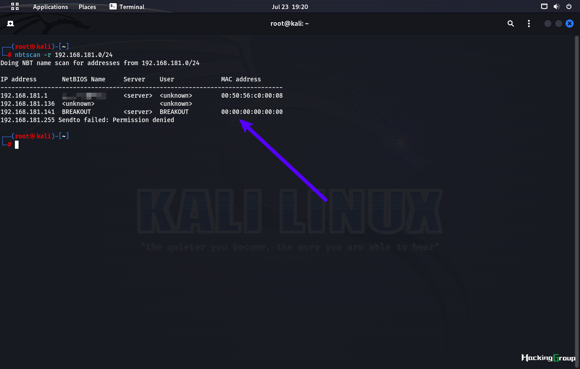
Task: Click the 192.168.181.141 IP address
Action: click(28, 112)
